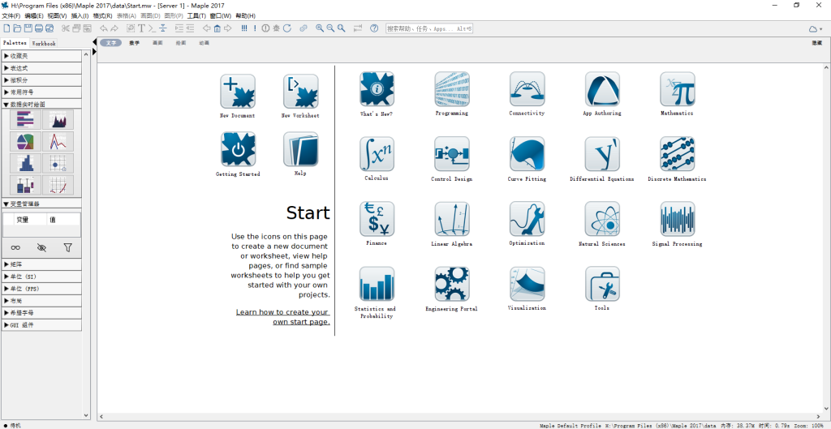Expand the 表达式 palette
Image resolution: width=831 pixels, height=429 pixels.
tap(41, 68)
